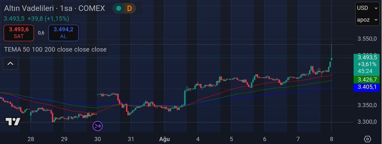Click the Ağu label on time axis
The image size is (382, 144).
point(165,139)
